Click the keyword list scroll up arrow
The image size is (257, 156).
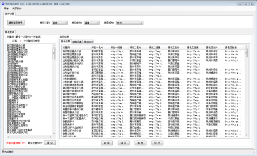click(54, 46)
